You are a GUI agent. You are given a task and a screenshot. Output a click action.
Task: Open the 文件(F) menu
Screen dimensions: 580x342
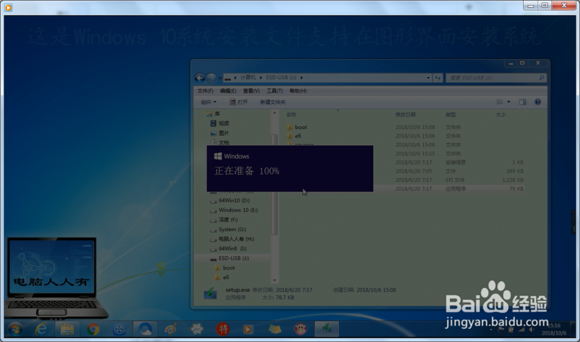click(x=205, y=91)
